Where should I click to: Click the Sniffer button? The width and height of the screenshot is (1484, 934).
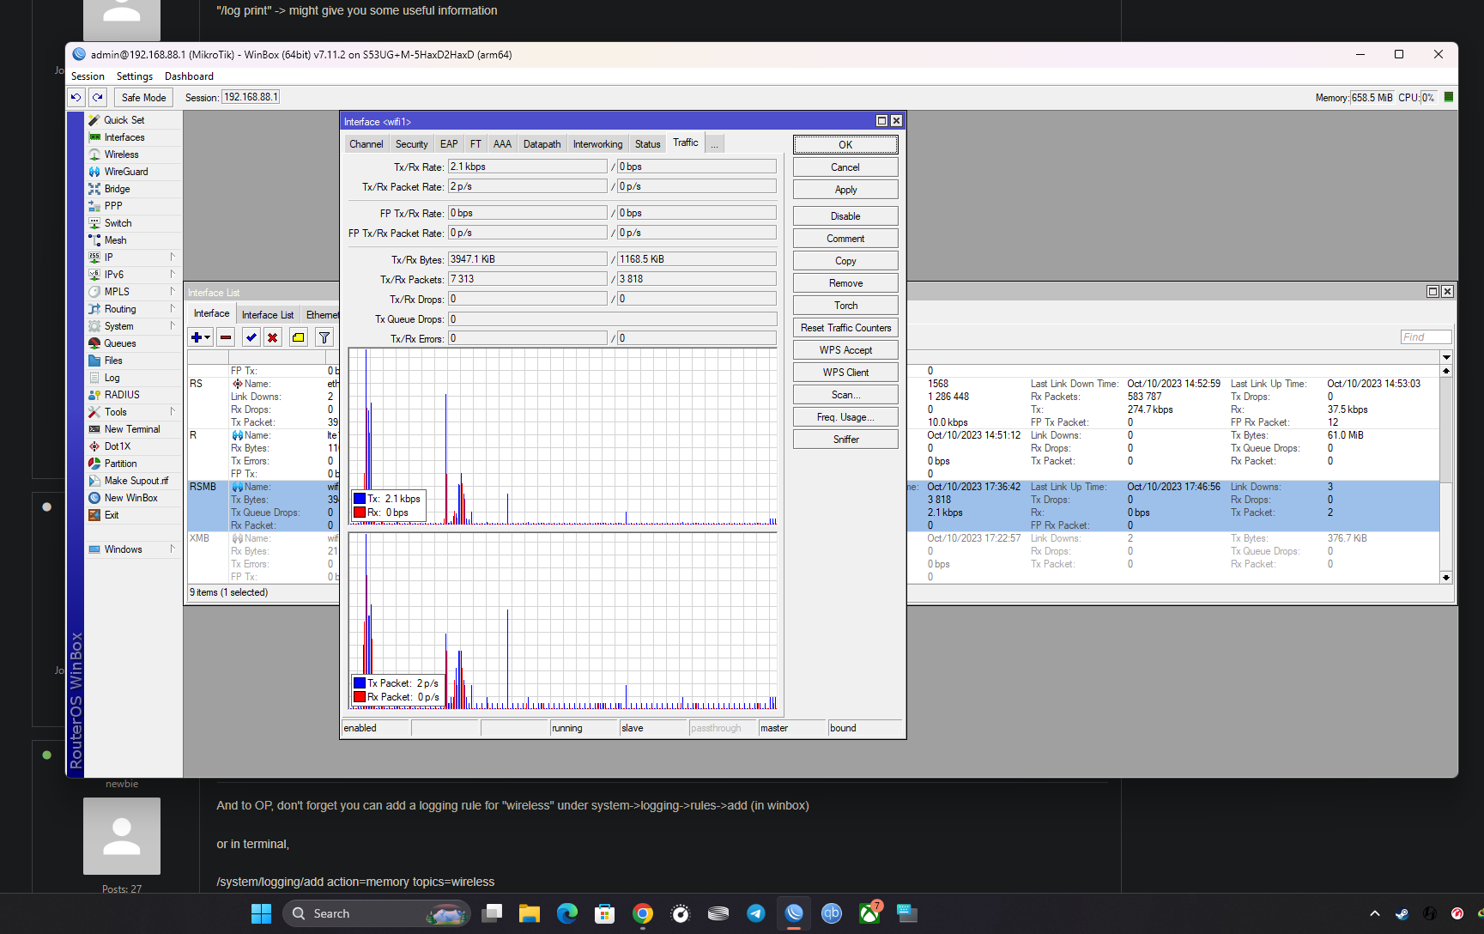tap(845, 440)
